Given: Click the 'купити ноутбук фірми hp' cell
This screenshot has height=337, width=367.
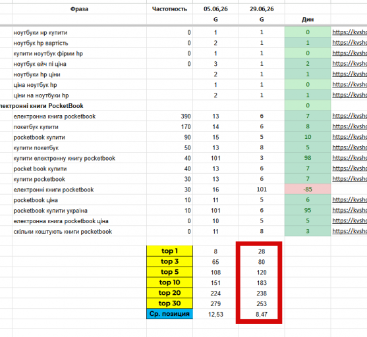Looking at the screenshot, I should (79, 53).
